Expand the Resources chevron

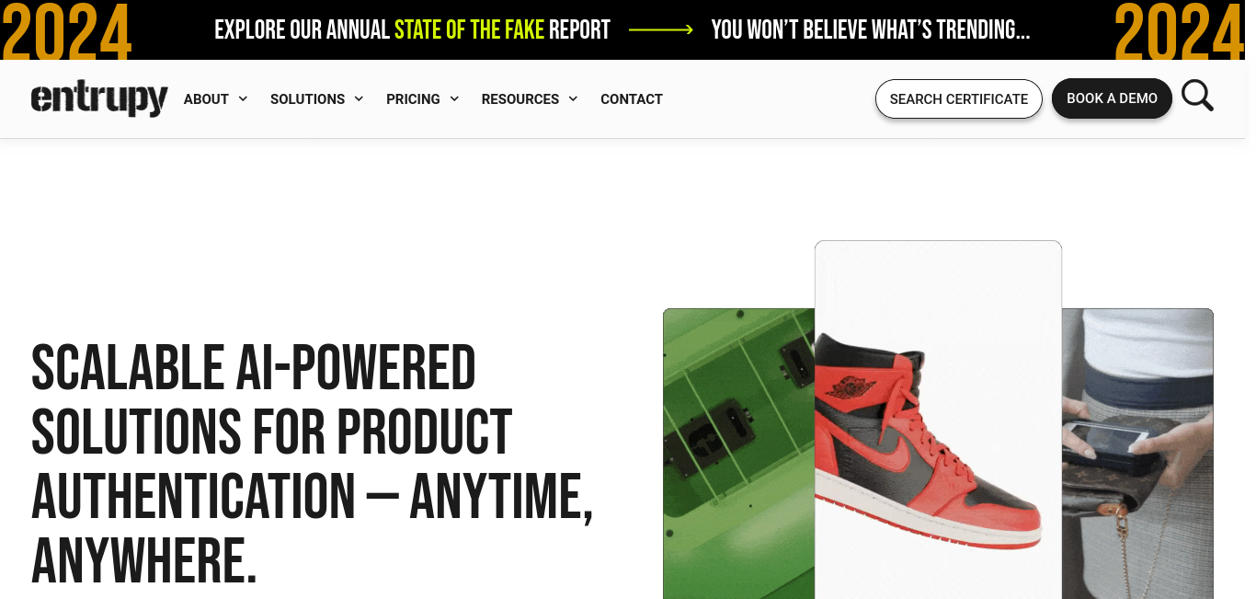click(x=573, y=98)
